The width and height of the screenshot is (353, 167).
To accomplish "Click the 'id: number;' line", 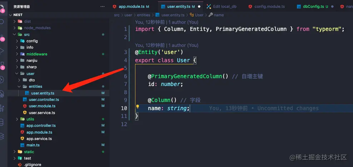I will (x=165, y=84).
